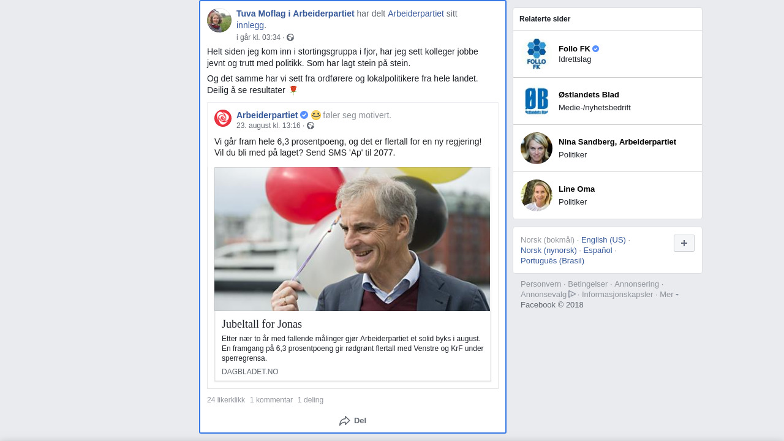The image size is (784, 441).
Task: Open the '23. august kl. 13:16' timestamp
Action: (268, 126)
